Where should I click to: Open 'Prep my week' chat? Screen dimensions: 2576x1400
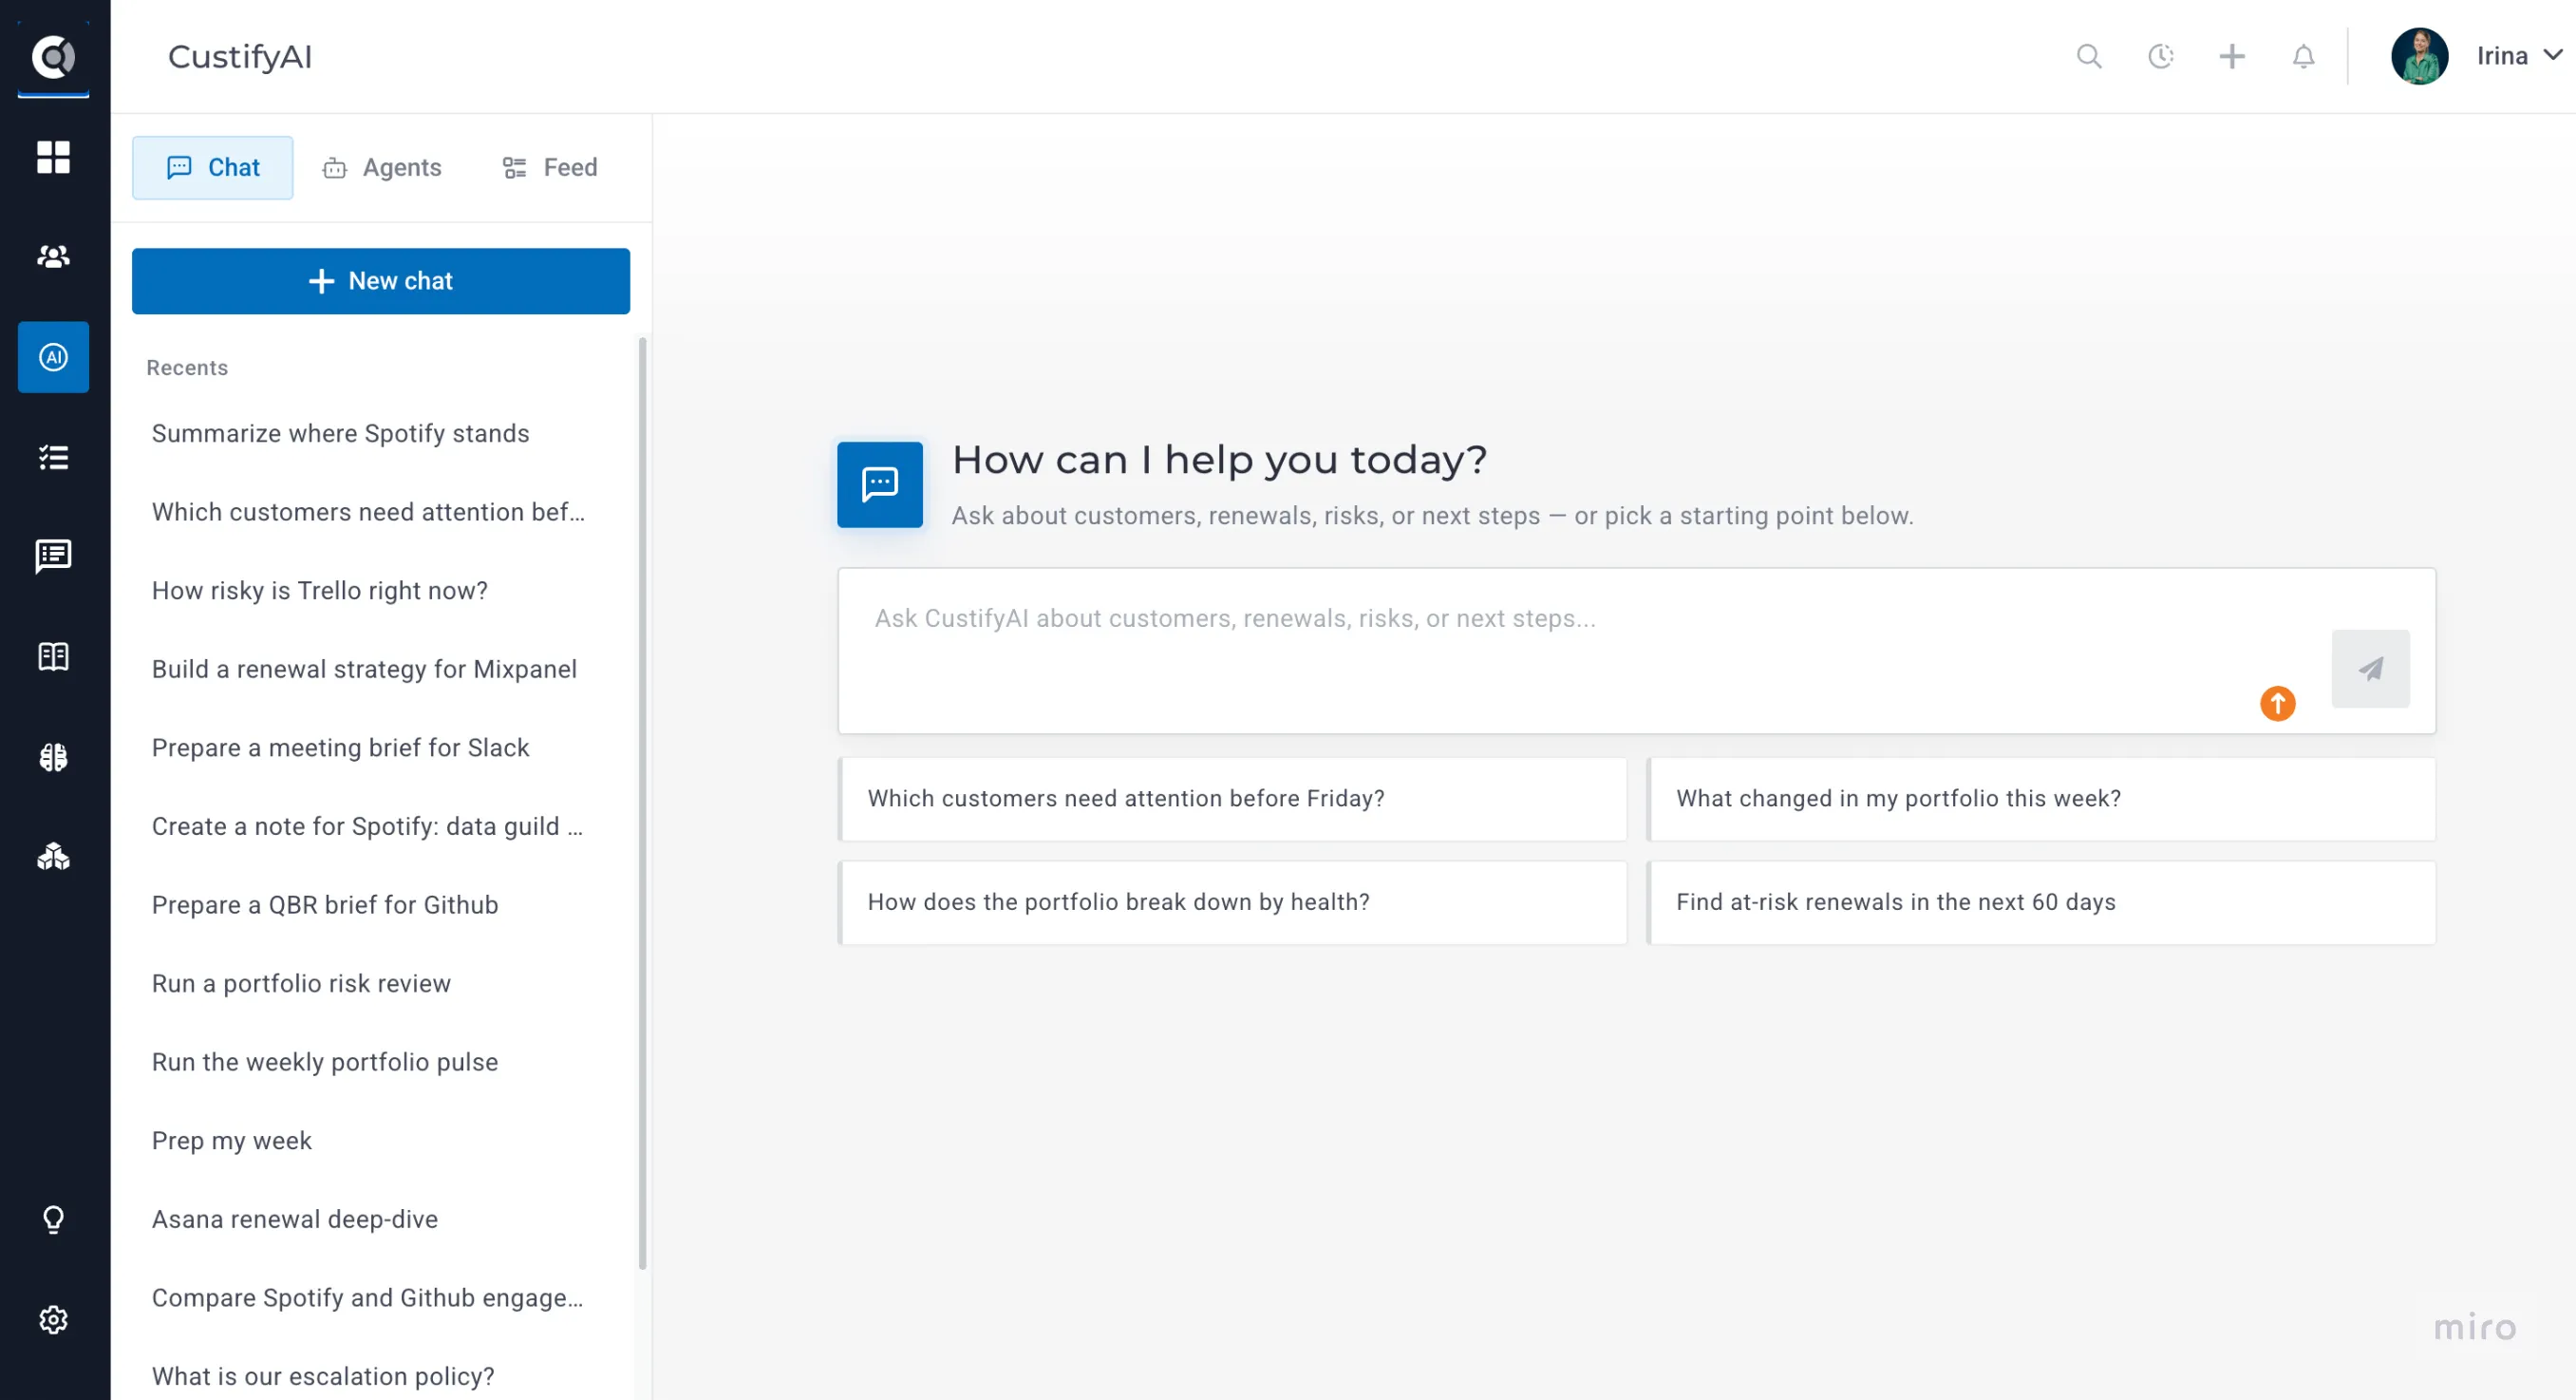232,1140
